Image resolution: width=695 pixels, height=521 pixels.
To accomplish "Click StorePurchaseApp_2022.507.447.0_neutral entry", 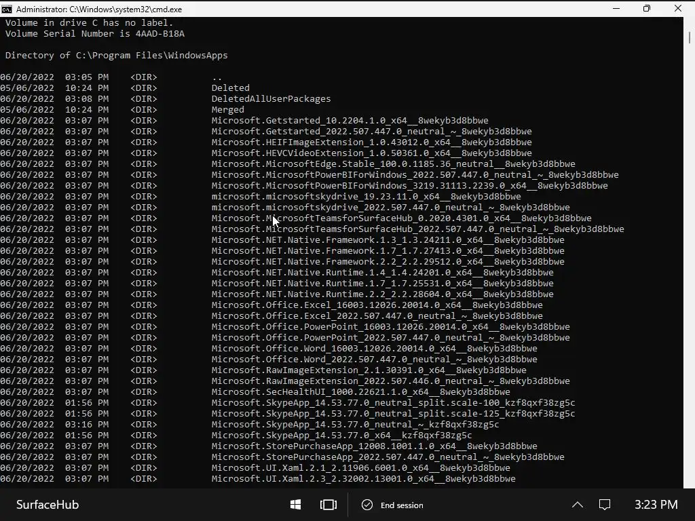I will click(x=388, y=457).
